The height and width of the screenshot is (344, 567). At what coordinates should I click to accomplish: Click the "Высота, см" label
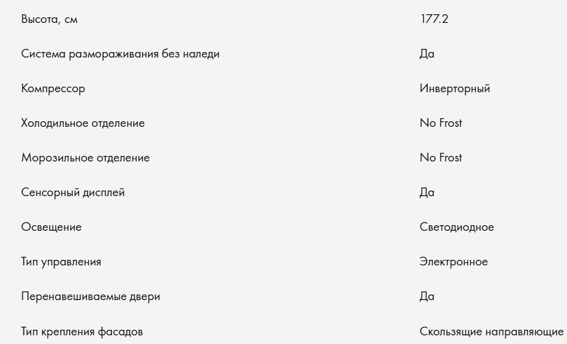pos(50,19)
